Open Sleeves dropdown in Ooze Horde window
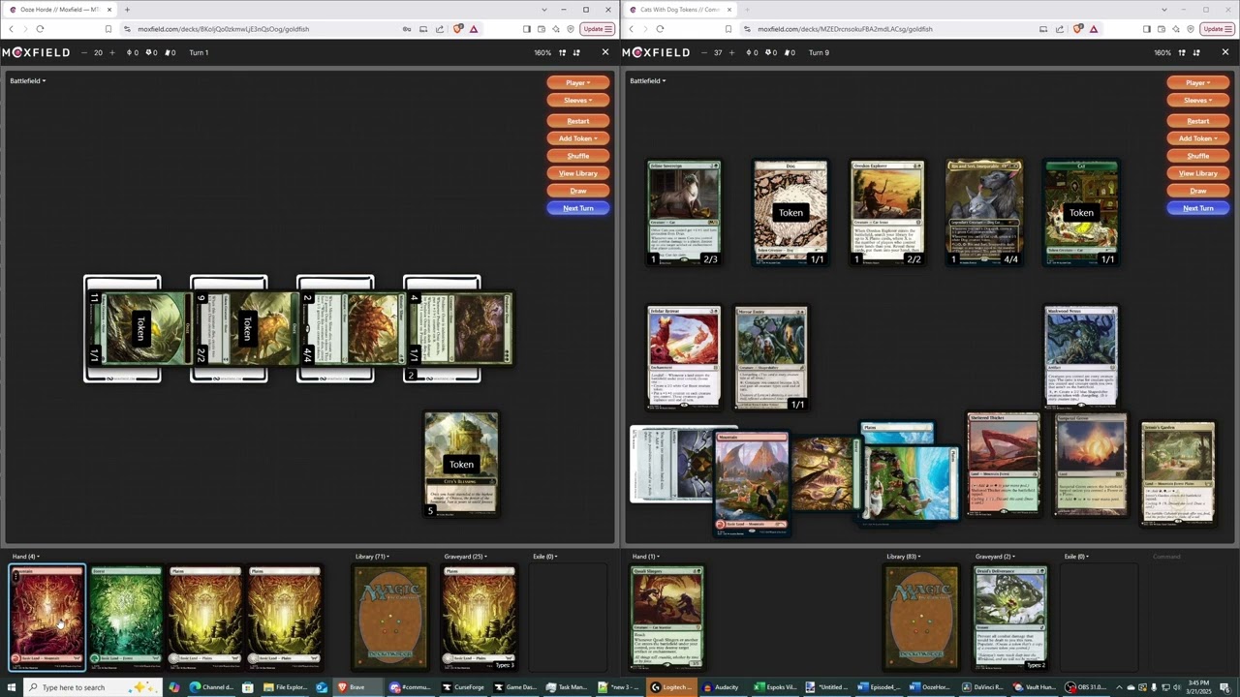This screenshot has height=697, width=1240. click(577, 100)
